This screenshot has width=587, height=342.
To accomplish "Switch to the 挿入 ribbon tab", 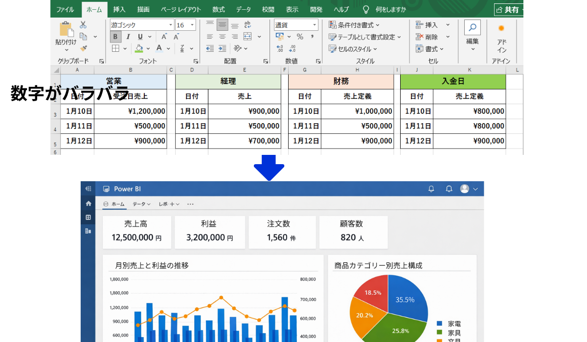I will point(119,9).
